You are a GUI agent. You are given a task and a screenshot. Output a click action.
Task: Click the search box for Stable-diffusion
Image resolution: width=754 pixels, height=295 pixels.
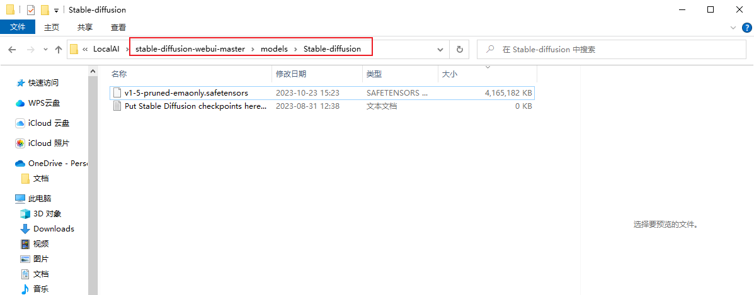(x=611, y=50)
